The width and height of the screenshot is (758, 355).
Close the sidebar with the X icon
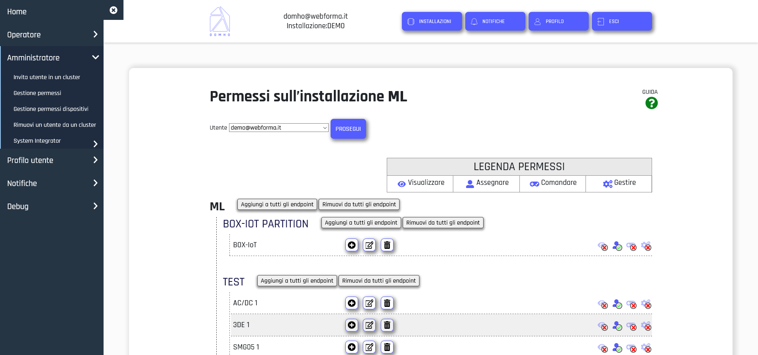coord(114,10)
